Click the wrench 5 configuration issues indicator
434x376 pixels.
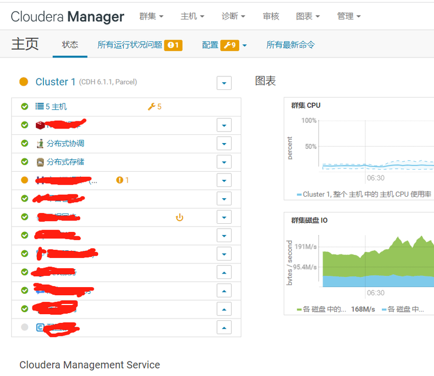point(155,107)
